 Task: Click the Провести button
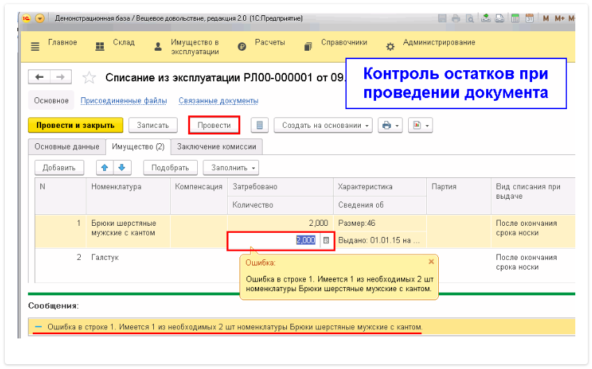(x=214, y=125)
